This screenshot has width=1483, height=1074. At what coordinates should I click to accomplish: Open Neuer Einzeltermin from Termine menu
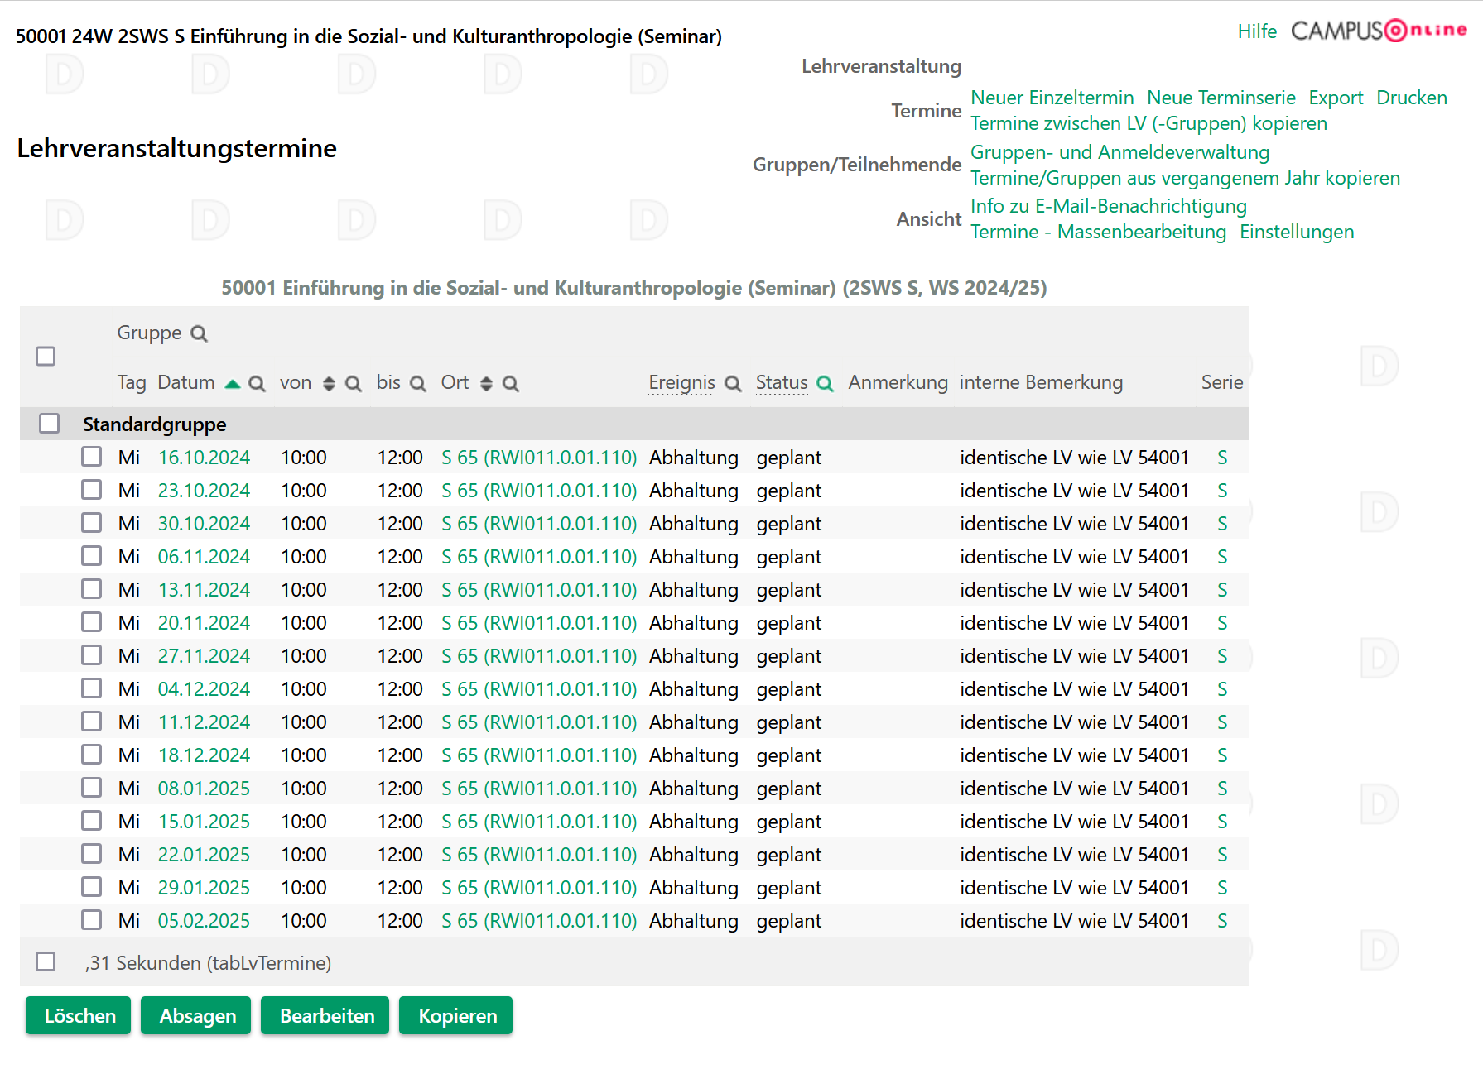point(1052,98)
